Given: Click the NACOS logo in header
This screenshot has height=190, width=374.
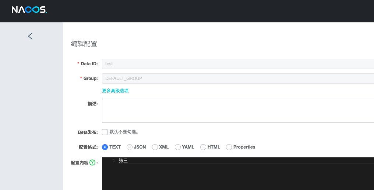Looking at the screenshot, I should pos(29,10).
